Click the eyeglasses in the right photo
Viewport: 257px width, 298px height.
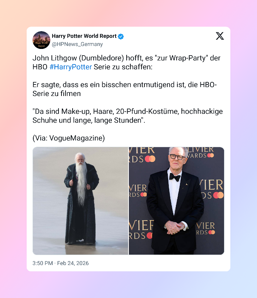click(x=177, y=157)
